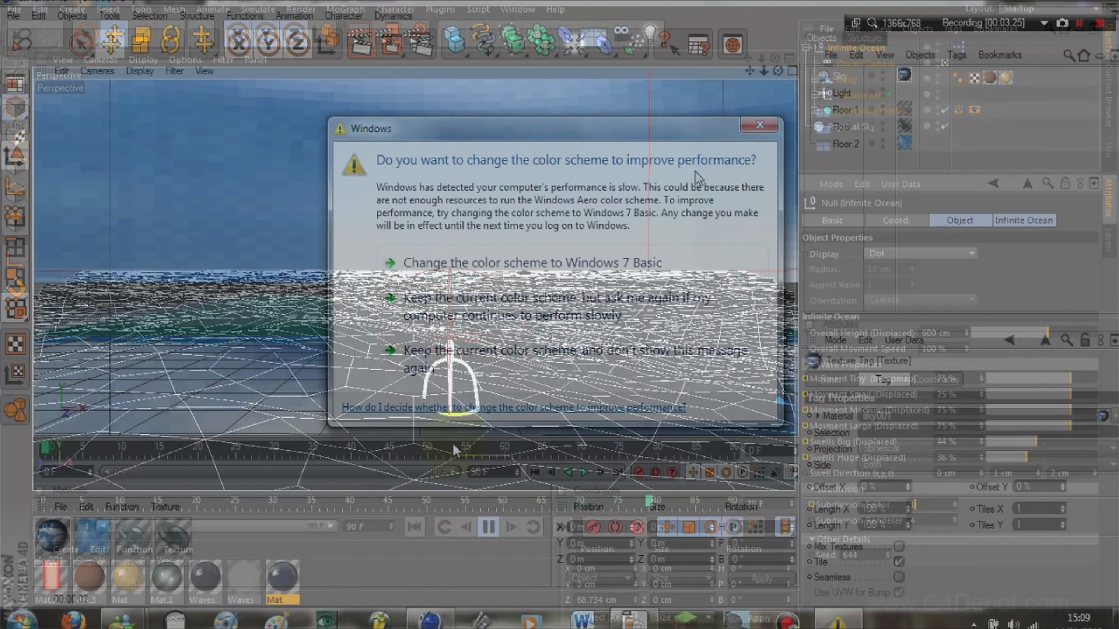The height and width of the screenshot is (629, 1119).
Task: Click the back arrow in Attributes header
Action: point(994,183)
